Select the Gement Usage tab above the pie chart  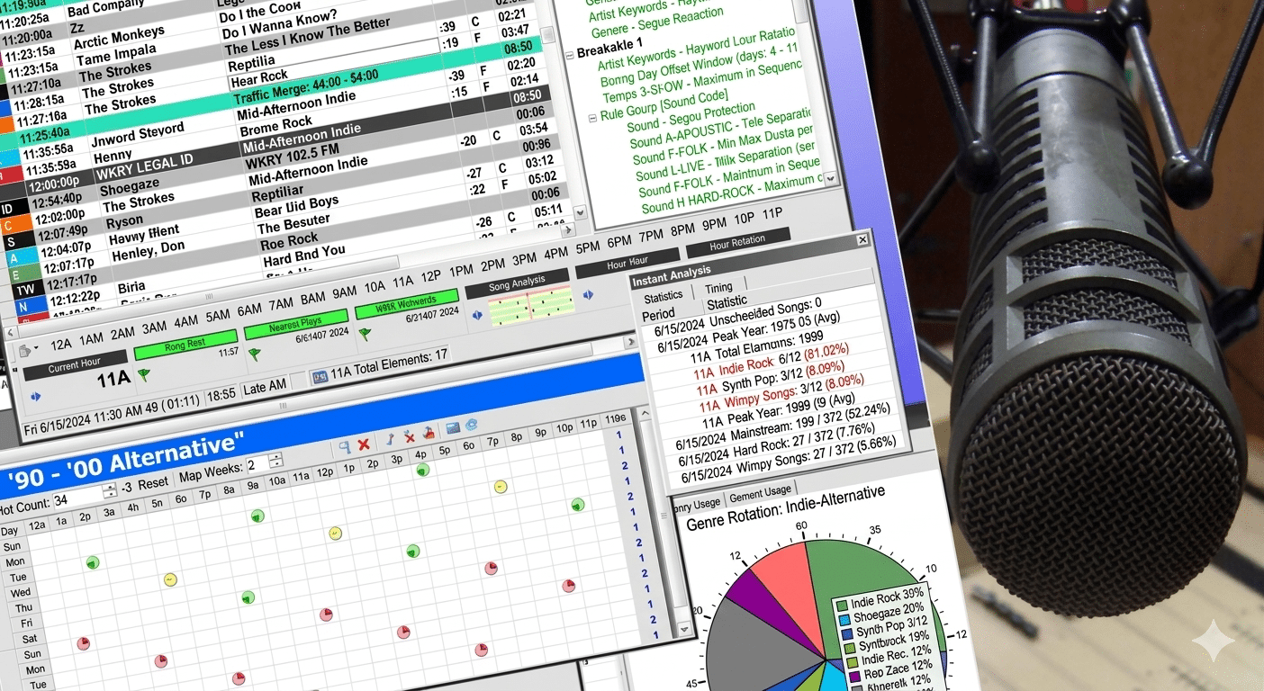pos(761,494)
